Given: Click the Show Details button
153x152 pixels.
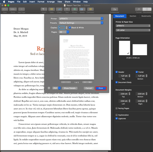Looking at the screenshot, I should 70,88.
